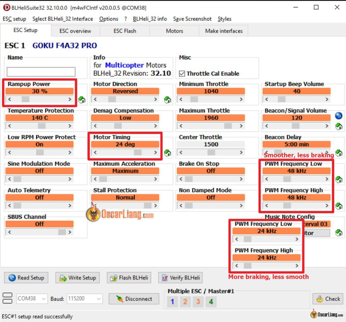The height and width of the screenshot is (322, 346).
Task: Click green icon beside Beacon/Signal Volume slider
Action: (x=339, y=126)
